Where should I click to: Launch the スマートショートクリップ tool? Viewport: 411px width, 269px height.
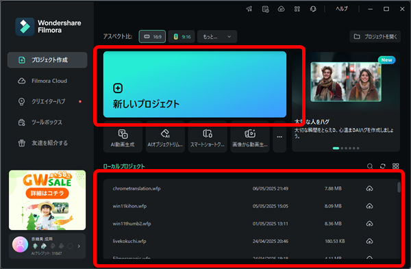coord(208,138)
